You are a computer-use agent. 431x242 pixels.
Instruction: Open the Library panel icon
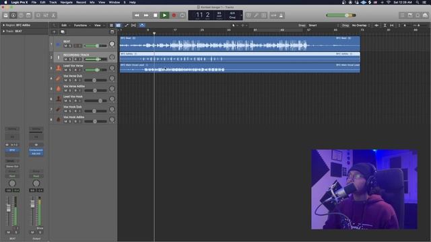point(6,15)
